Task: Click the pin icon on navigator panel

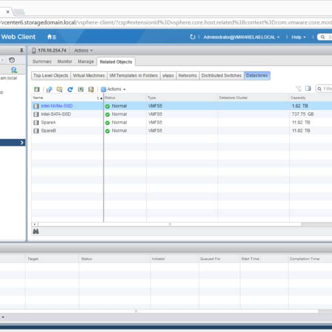Action: pyautogui.click(x=22, y=50)
